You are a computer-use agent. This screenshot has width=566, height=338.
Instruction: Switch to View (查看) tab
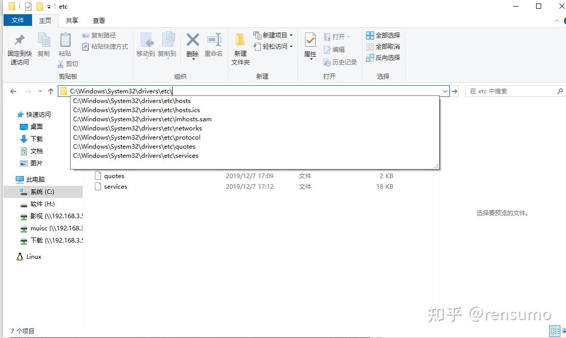(98, 21)
